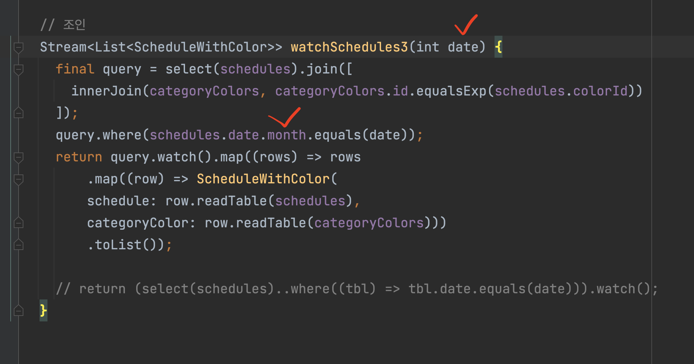The height and width of the screenshot is (364, 694).
Task: Fold the '.map((row)' lambda block
Action: [x=19, y=179]
